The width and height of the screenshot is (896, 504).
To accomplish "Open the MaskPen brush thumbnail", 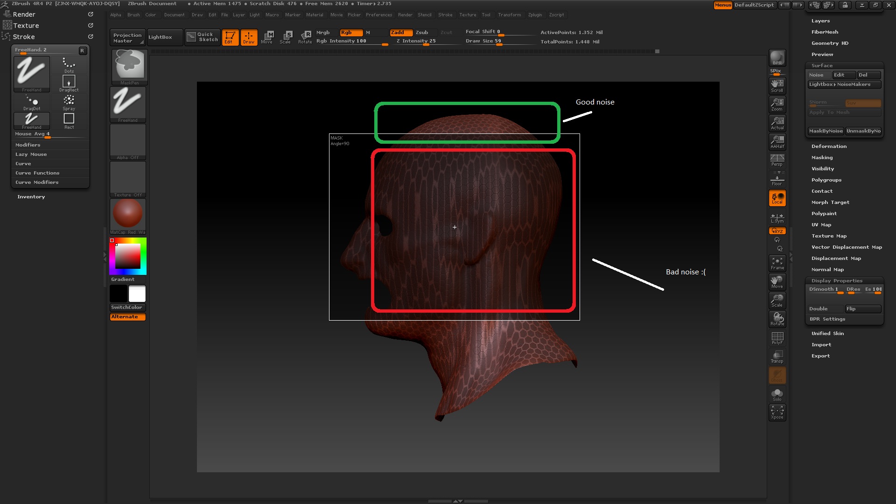I will [x=129, y=67].
